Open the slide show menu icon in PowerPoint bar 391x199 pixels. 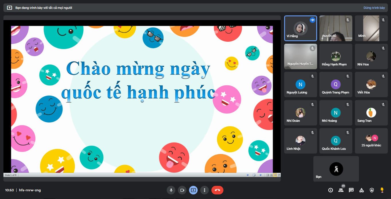254,175
